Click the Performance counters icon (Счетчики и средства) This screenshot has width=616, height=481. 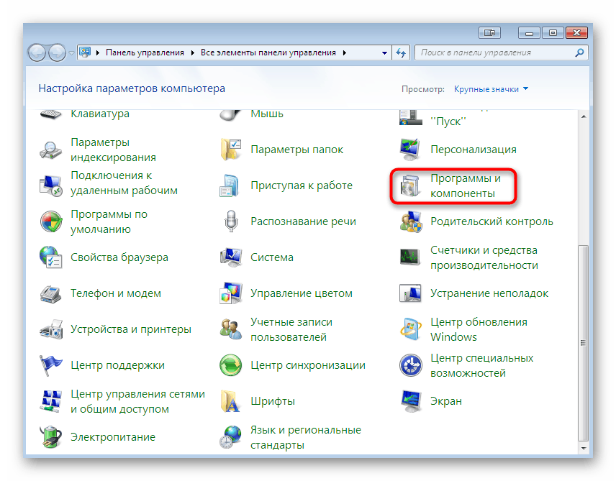pyautogui.click(x=410, y=257)
